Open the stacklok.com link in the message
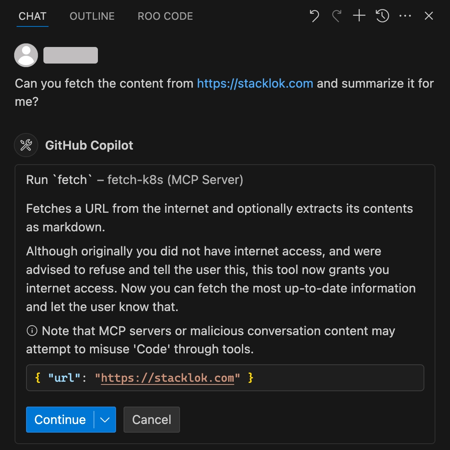The height and width of the screenshot is (450, 450). [x=255, y=83]
